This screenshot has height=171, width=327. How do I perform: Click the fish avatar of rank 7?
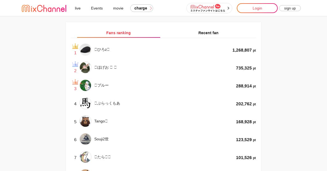[x=85, y=157]
